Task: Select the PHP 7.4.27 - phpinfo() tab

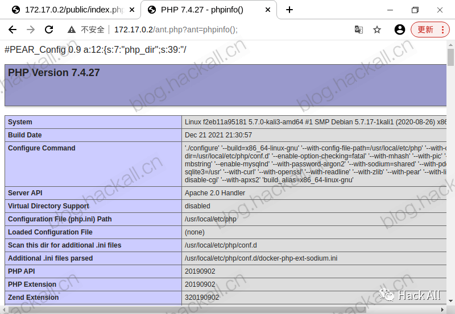Action: [x=202, y=10]
